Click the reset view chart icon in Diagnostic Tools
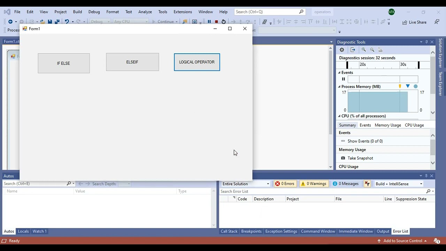Image resolution: width=446 pixels, height=251 pixels. (x=380, y=50)
